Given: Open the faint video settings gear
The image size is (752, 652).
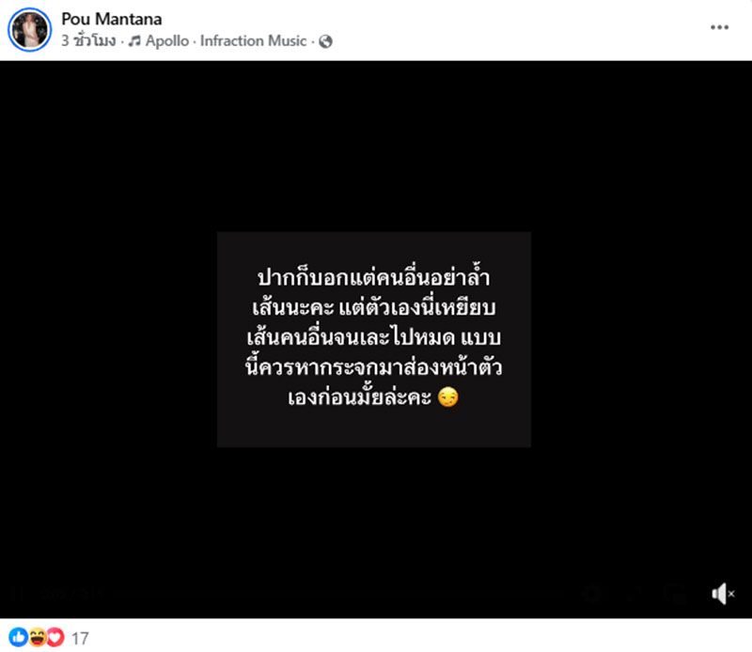Looking at the screenshot, I should coord(591,594).
